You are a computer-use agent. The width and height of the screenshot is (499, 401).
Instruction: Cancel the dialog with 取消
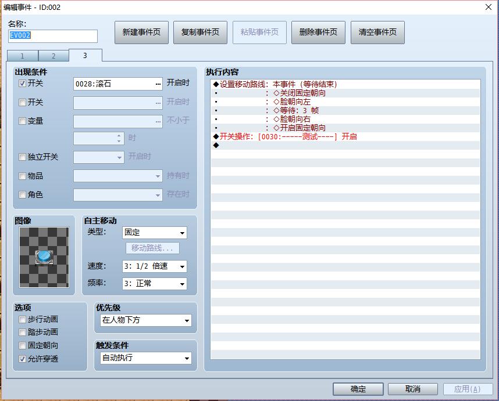click(413, 389)
